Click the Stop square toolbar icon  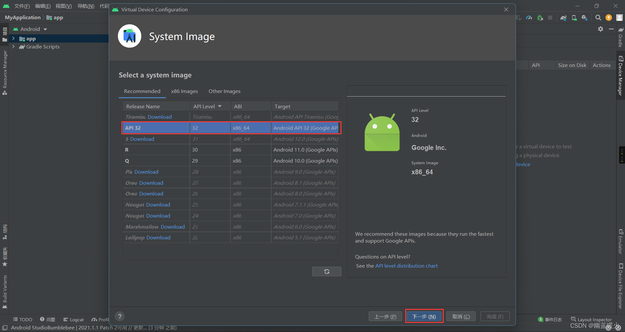[550, 18]
